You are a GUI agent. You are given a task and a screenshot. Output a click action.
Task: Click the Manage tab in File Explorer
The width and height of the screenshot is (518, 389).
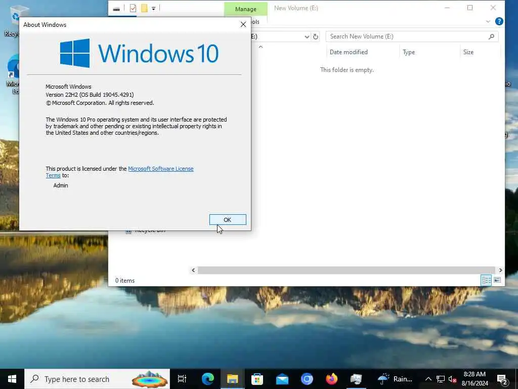click(245, 9)
